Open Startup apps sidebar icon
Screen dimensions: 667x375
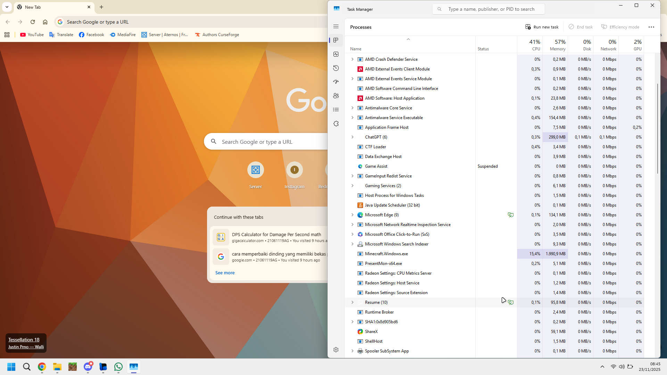(336, 82)
